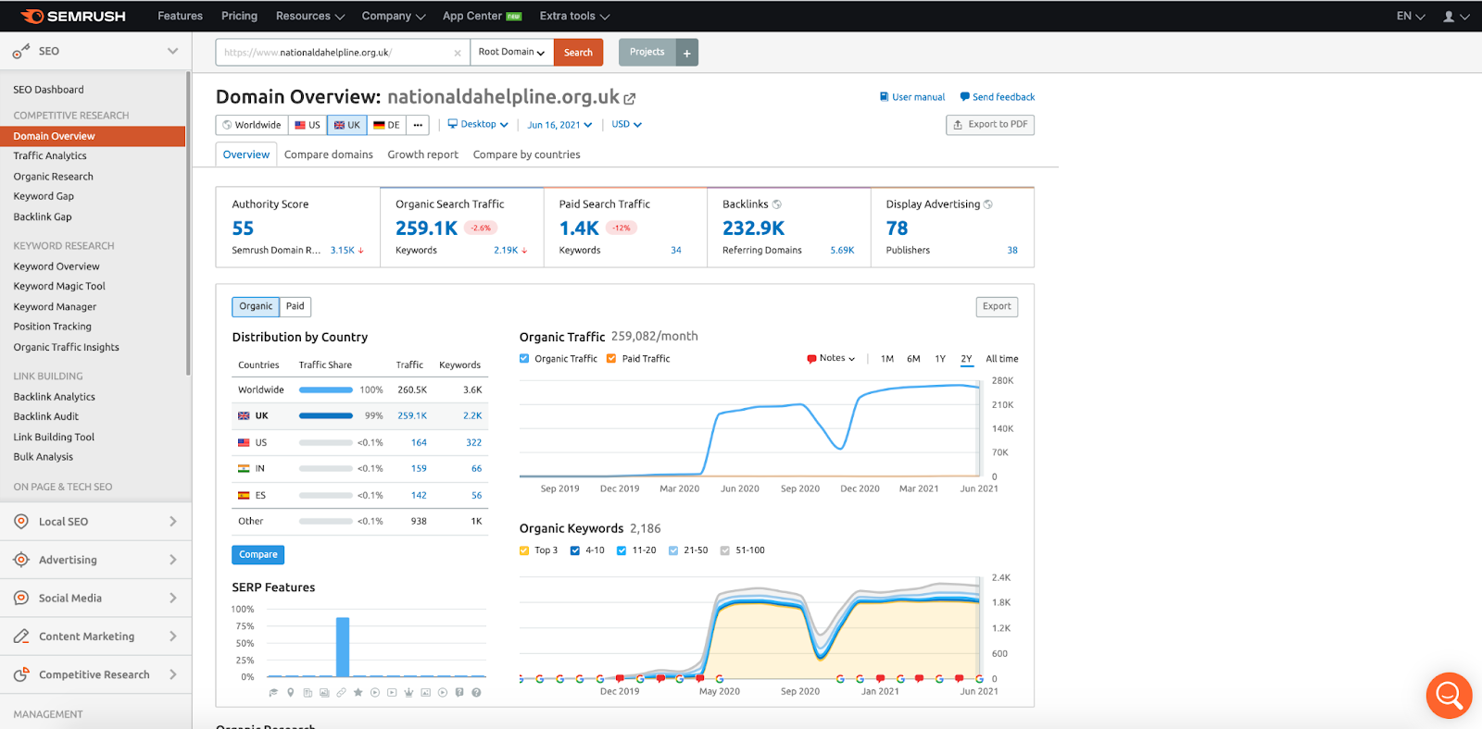
Task: Click the orange Search button
Action: (579, 53)
